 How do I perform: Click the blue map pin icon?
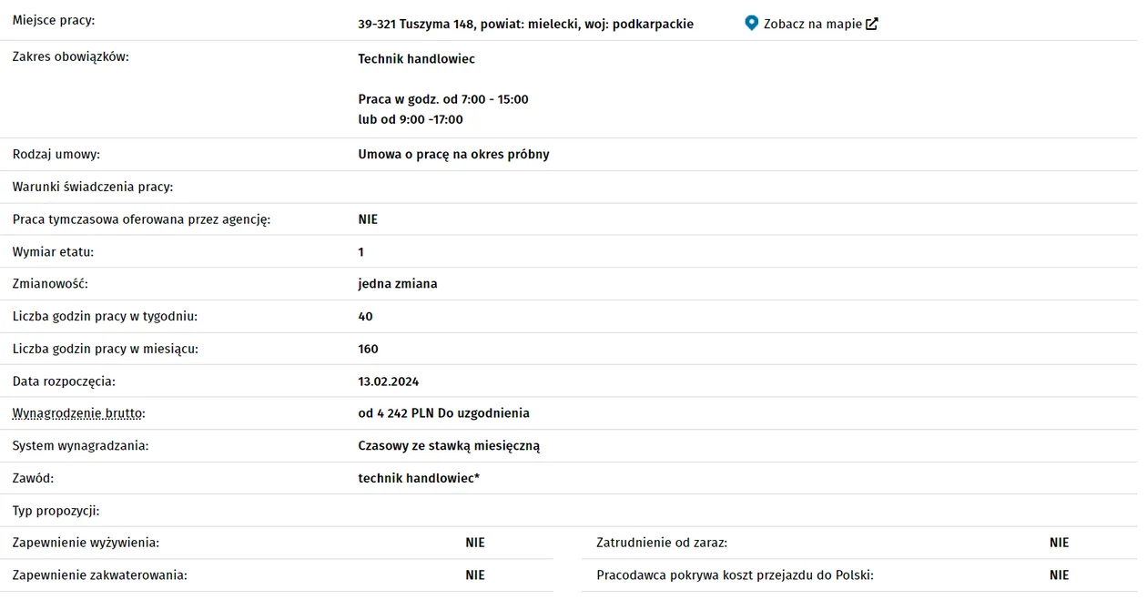coord(751,24)
